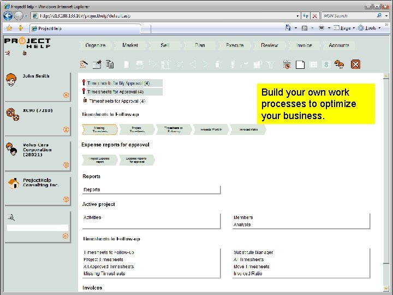Click the page scrollbar down arrow
This screenshot has width=393, height=295.
(386, 289)
